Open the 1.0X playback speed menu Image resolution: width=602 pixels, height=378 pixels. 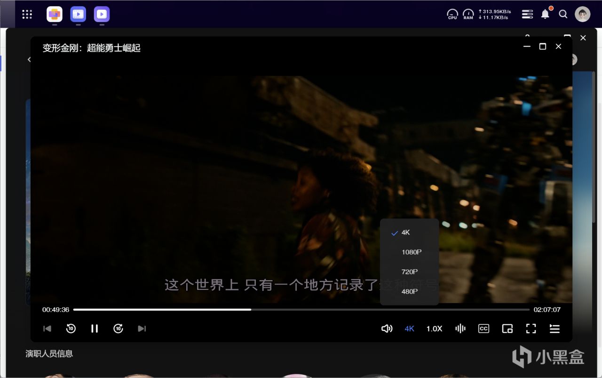(435, 329)
